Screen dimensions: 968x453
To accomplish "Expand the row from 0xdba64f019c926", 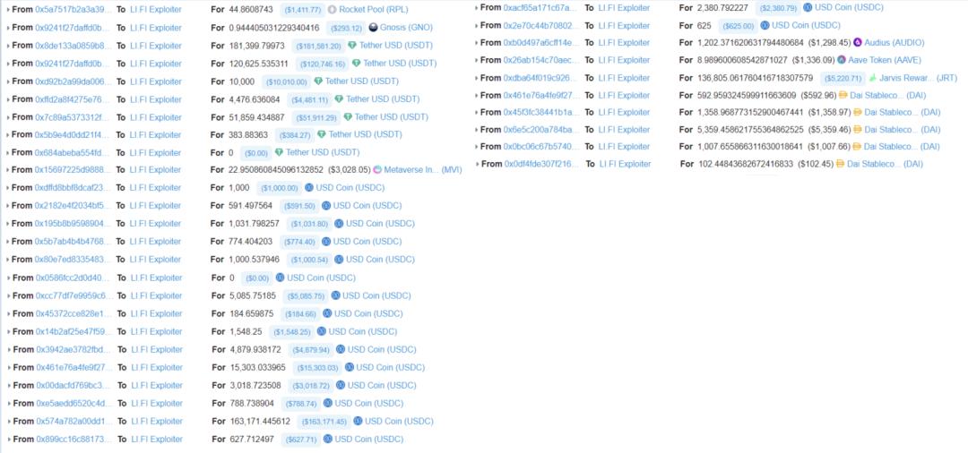I will point(477,78).
